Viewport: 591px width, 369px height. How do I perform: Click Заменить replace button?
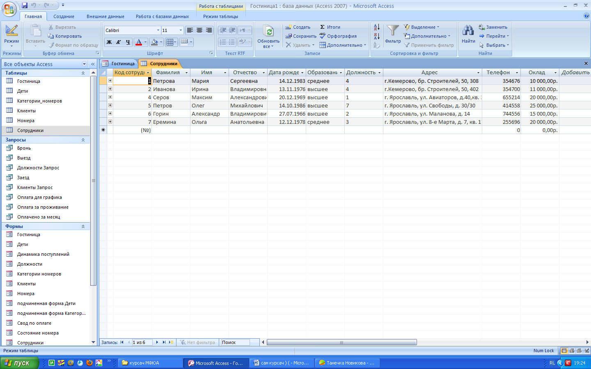493,27
